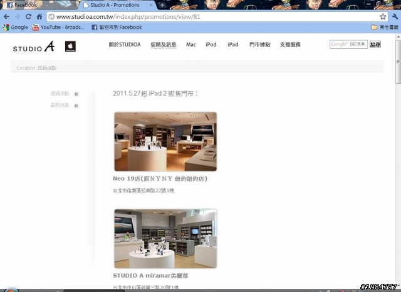The image size is (401, 292).
Task: Click the browser forward arrow
Action: point(18,17)
